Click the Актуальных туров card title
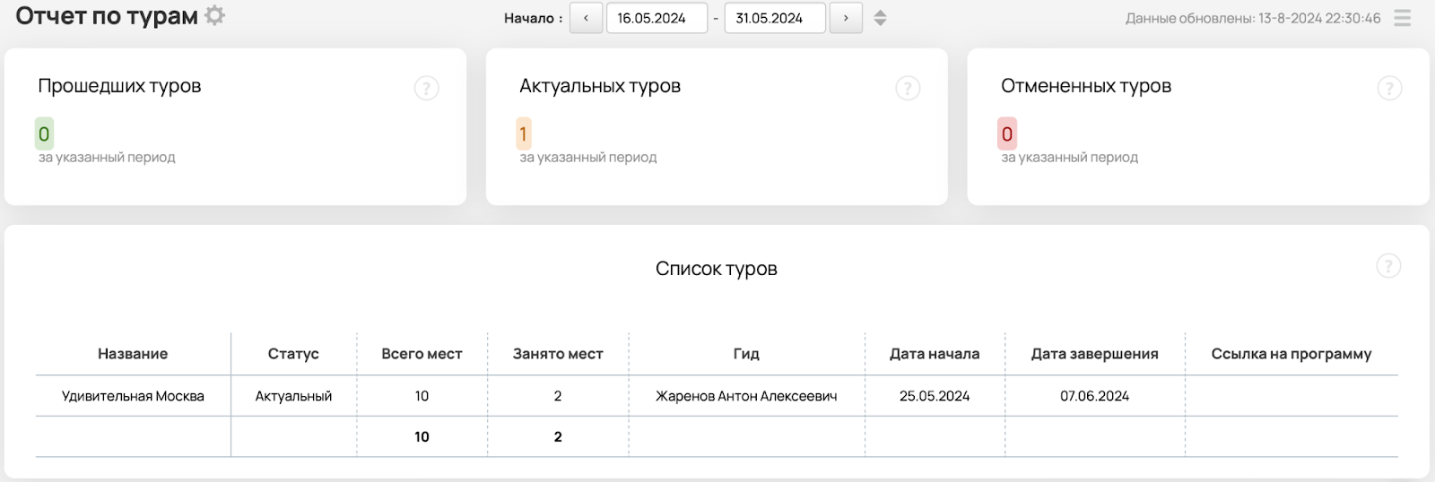This screenshot has width=1435, height=482. click(x=600, y=86)
